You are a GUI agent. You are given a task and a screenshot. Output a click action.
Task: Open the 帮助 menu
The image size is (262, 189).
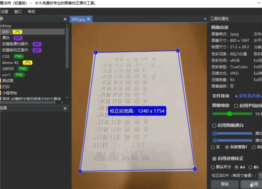coord(31,12)
